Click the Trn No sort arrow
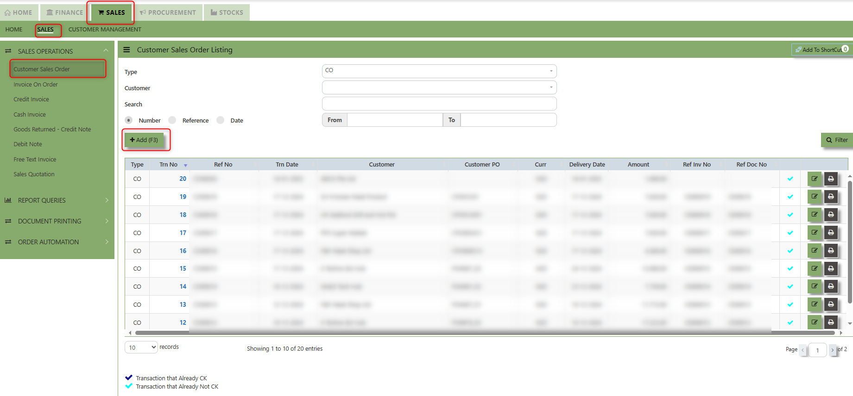Viewport: 853px width, 396px height. (x=185, y=165)
